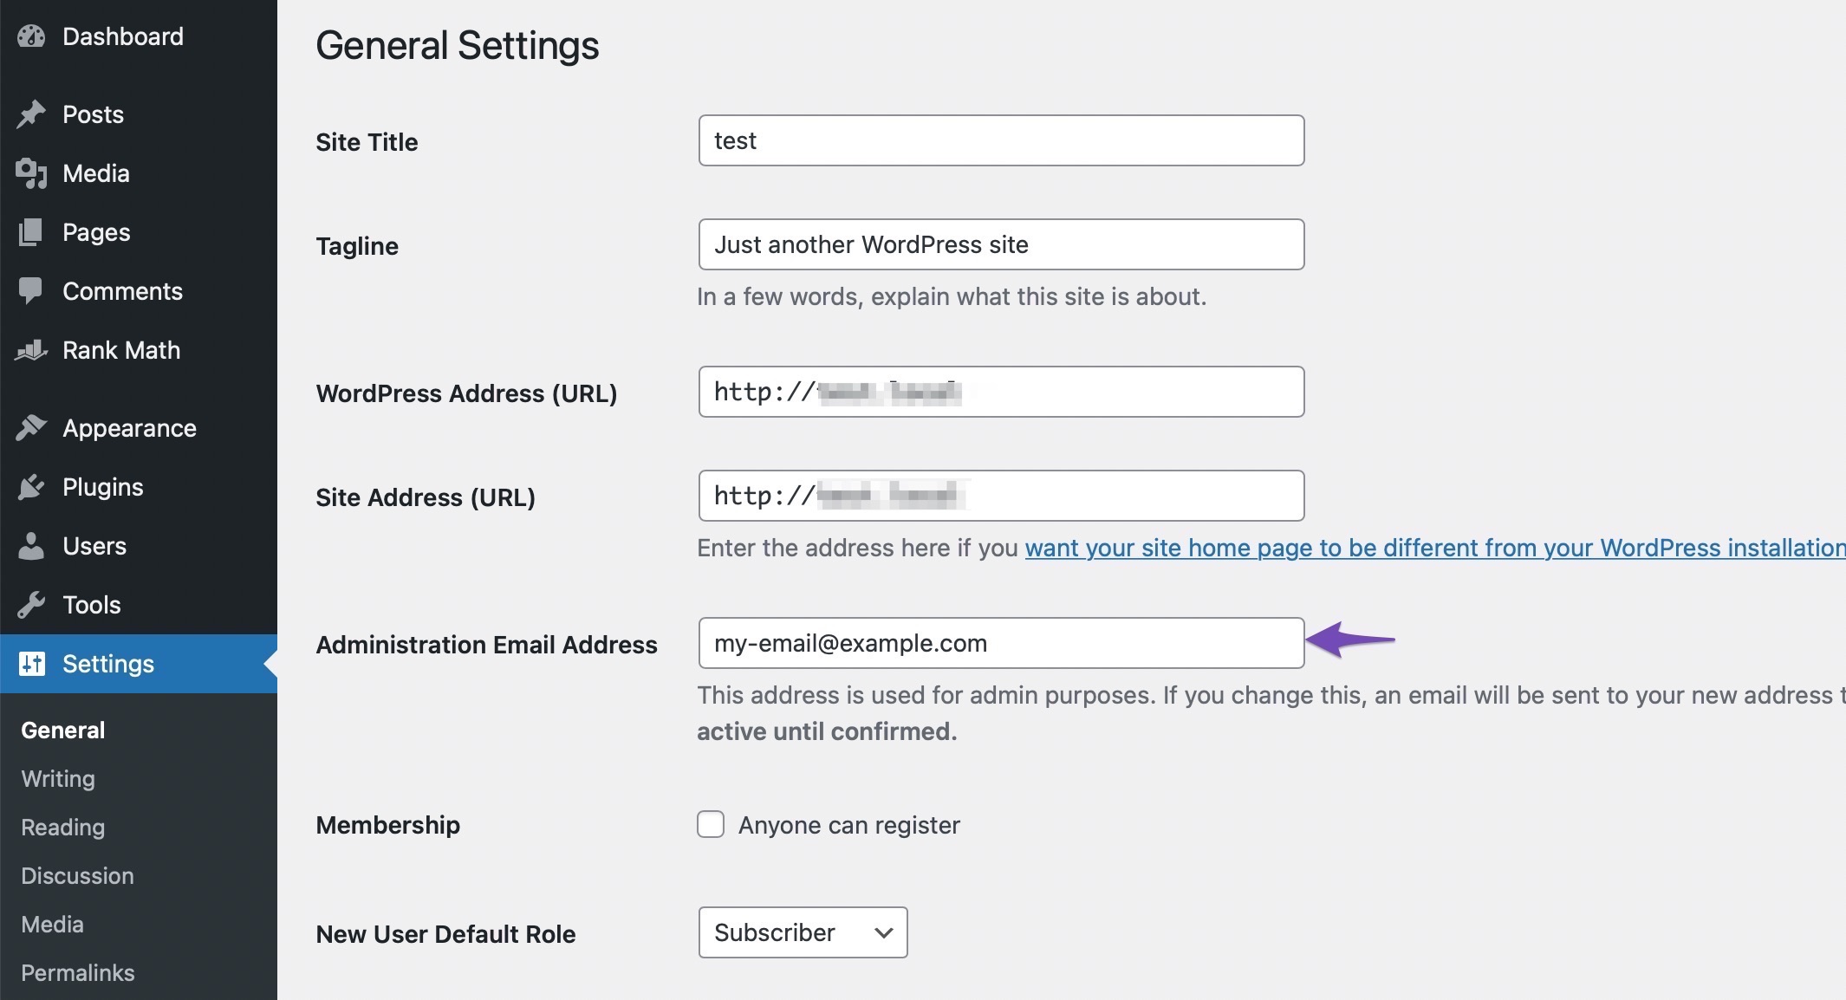Expand the New User Default Role dropdown

pos(802,933)
